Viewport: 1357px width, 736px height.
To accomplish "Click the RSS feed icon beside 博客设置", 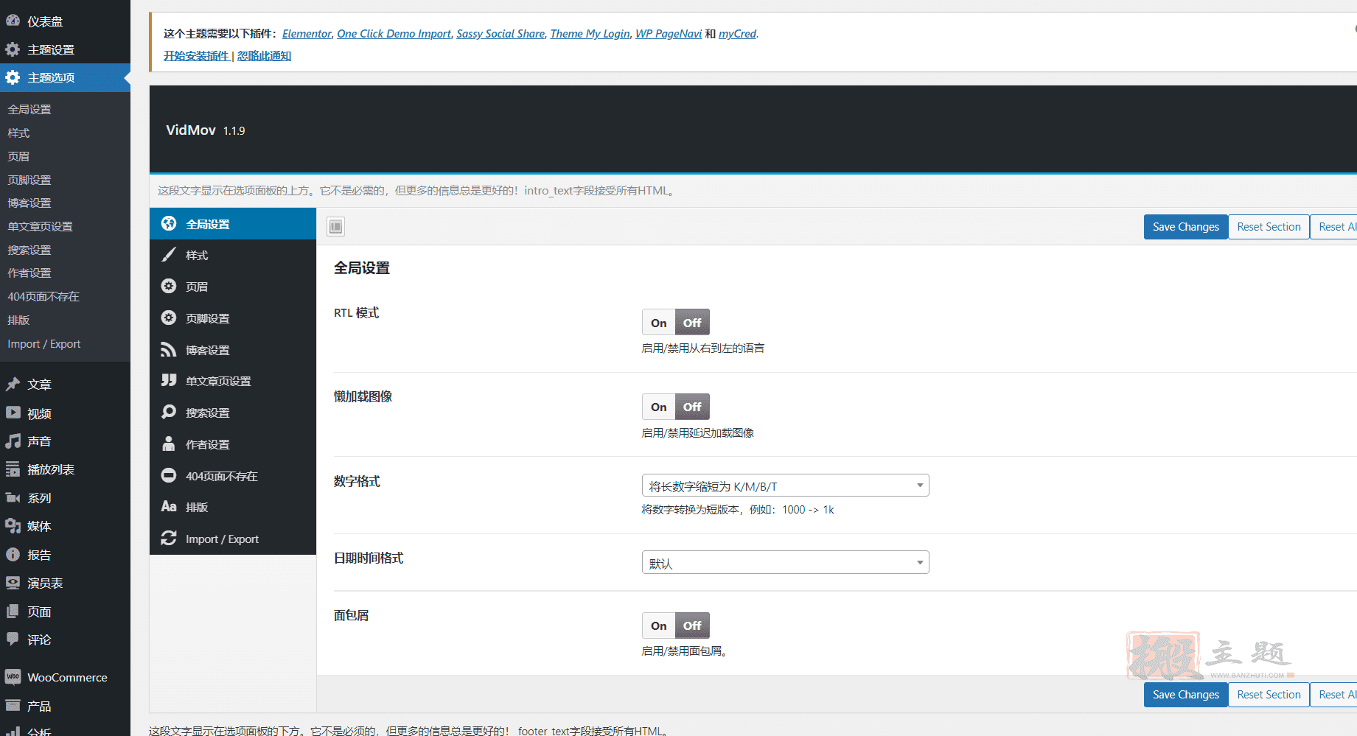I will [x=169, y=349].
